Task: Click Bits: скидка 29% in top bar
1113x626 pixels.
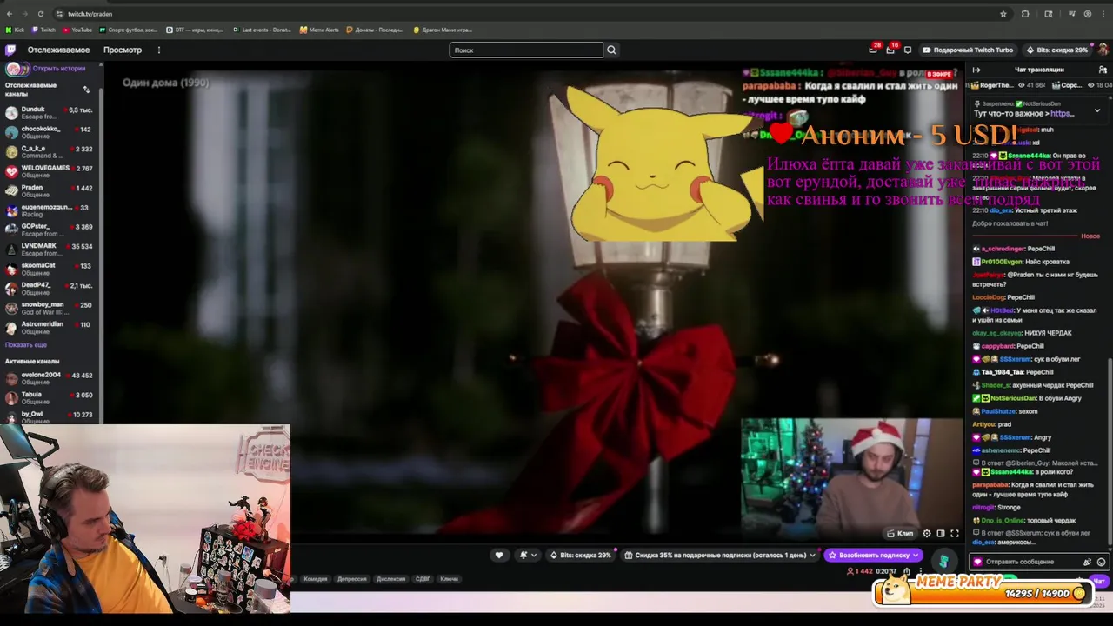Action: [x=1057, y=50]
